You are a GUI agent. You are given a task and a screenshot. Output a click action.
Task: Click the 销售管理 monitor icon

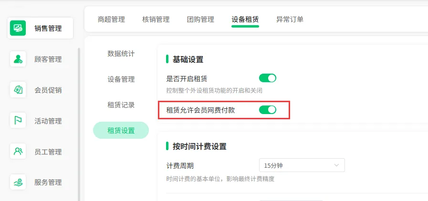click(18, 28)
